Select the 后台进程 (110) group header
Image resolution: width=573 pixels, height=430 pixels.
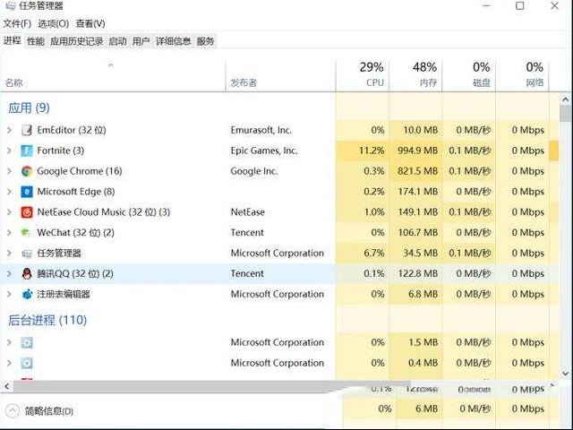(x=47, y=321)
